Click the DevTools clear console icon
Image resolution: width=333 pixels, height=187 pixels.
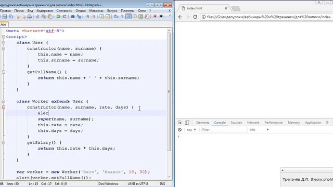click(x=180, y=130)
